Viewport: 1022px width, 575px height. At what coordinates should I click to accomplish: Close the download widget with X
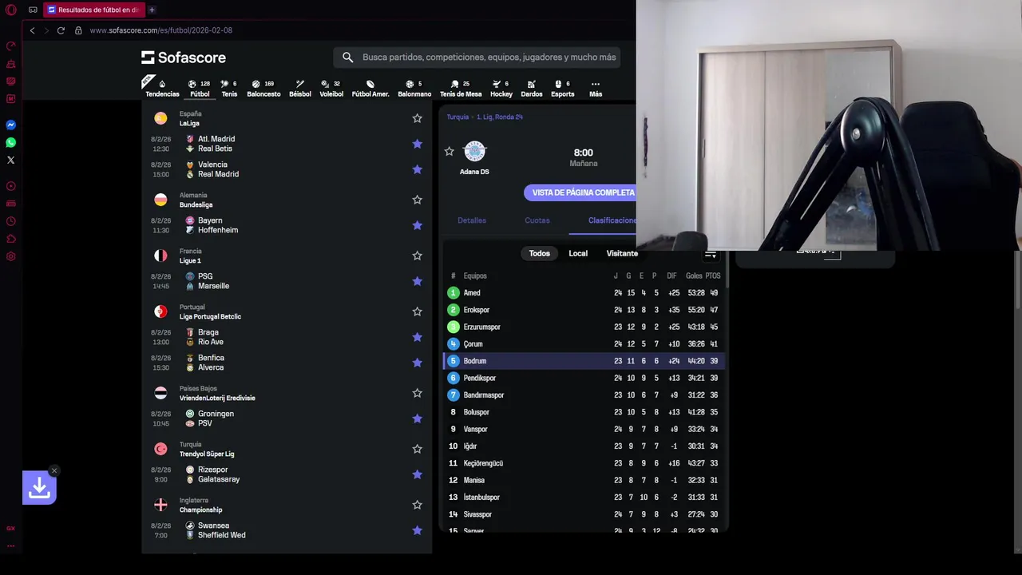coord(54,470)
